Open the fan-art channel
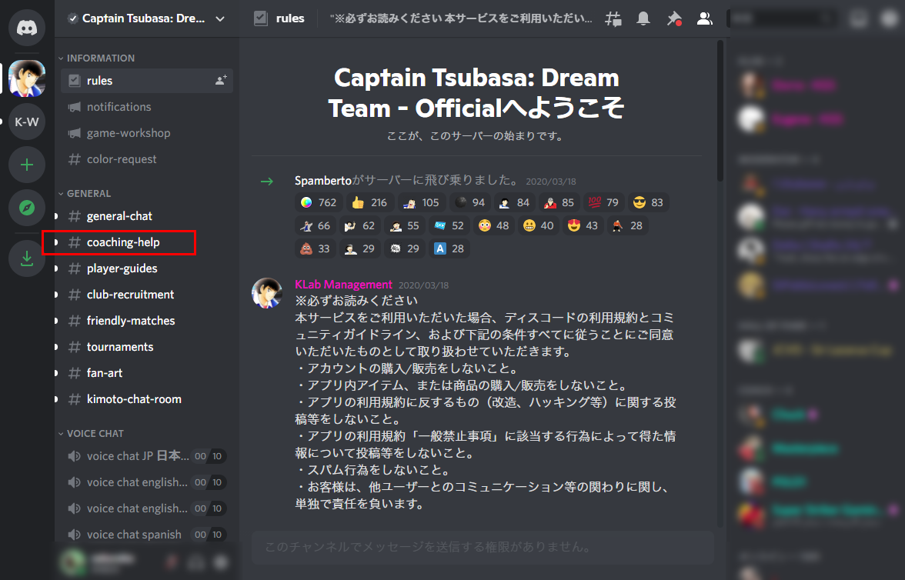905x580 pixels. click(x=146, y=373)
